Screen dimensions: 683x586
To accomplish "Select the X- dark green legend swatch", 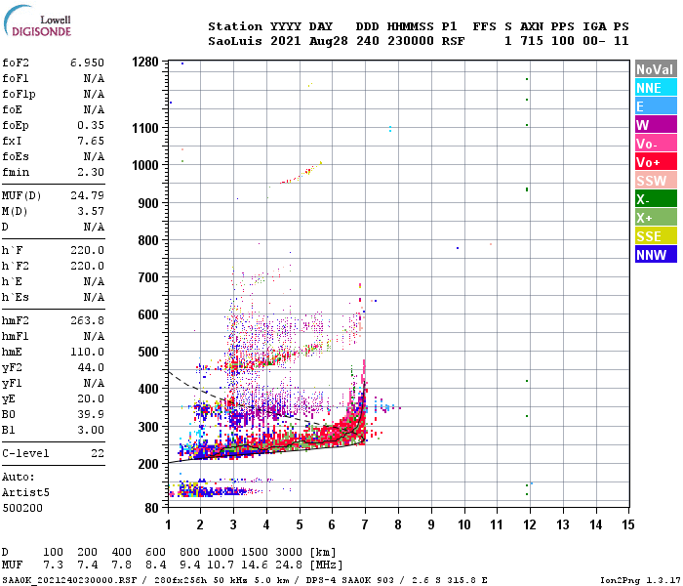I will point(656,199).
